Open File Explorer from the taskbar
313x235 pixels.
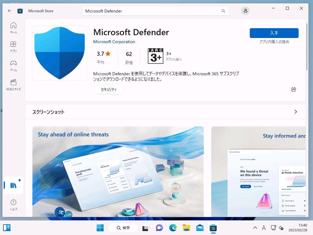pyautogui.click(x=186, y=228)
